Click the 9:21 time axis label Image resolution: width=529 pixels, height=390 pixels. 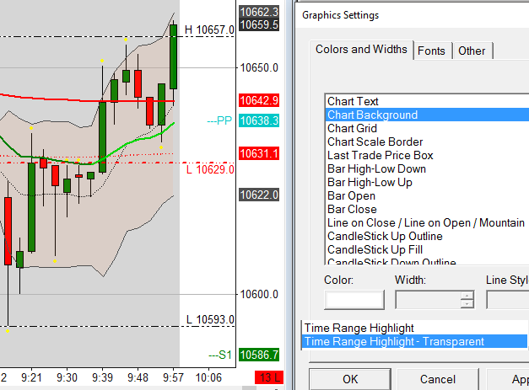(31, 377)
